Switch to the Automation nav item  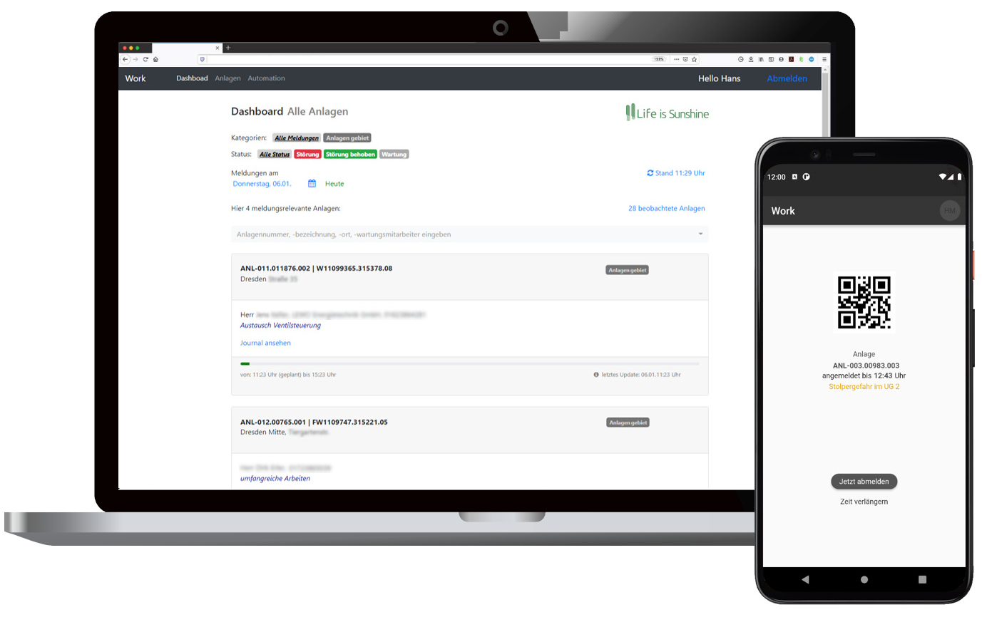[x=266, y=78]
